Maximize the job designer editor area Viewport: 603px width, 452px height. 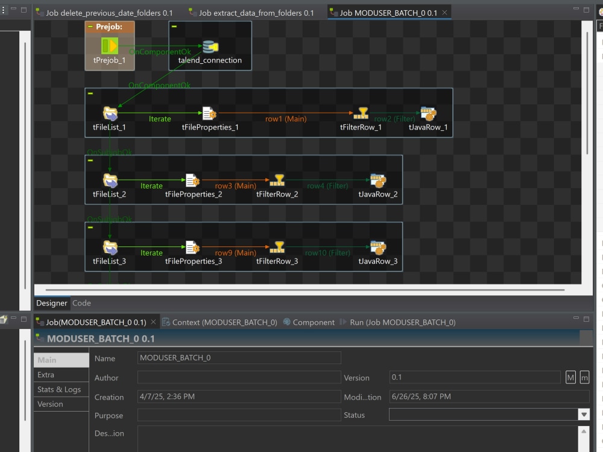587,10
